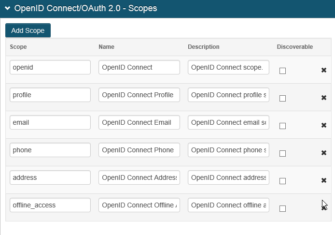The width and height of the screenshot is (335, 235).
Task: Delete the email scope entry
Action: (324, 125)
